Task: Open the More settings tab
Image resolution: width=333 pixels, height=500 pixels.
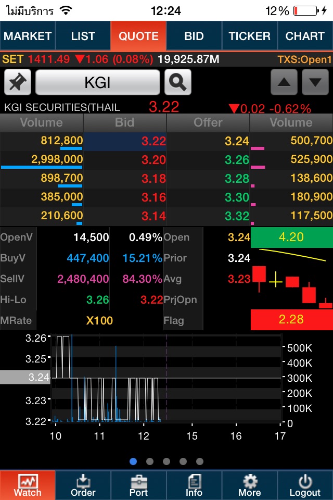Action: 250,485
